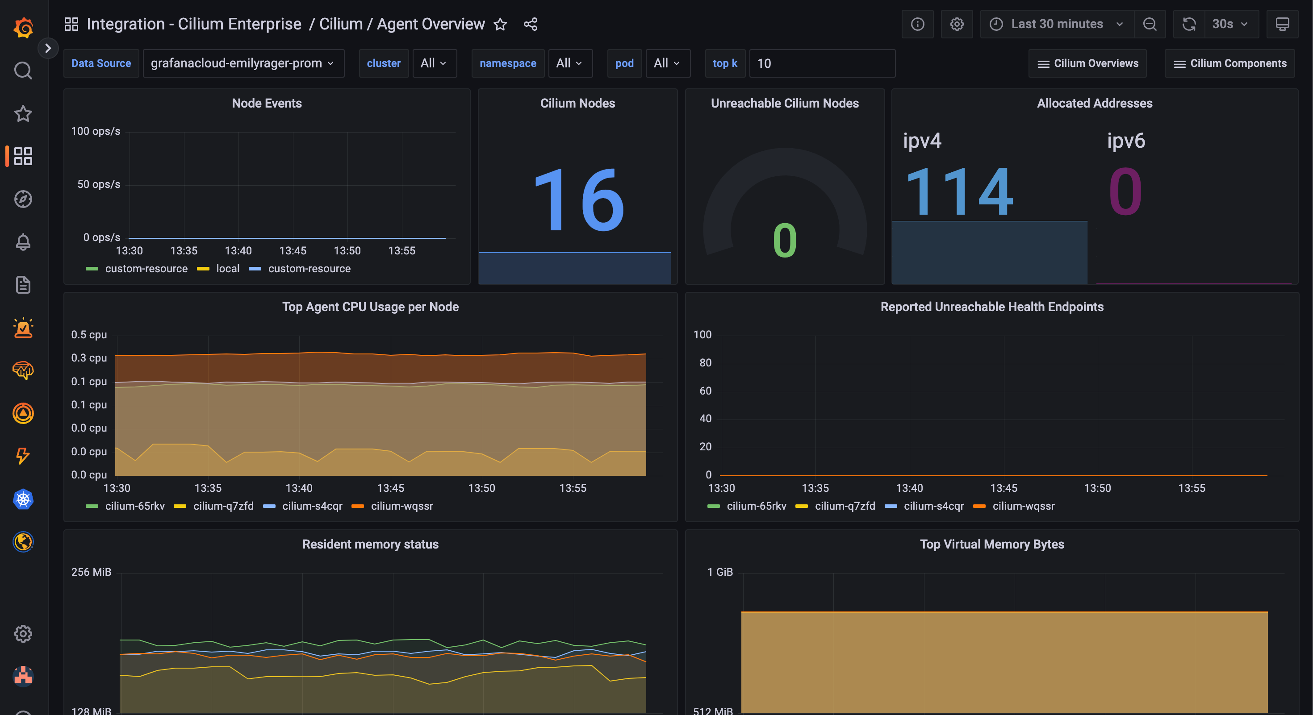This screenshot has width=1313, height=715.
Task: Share dashboard via share icon
Action: (x=530, y=24)
